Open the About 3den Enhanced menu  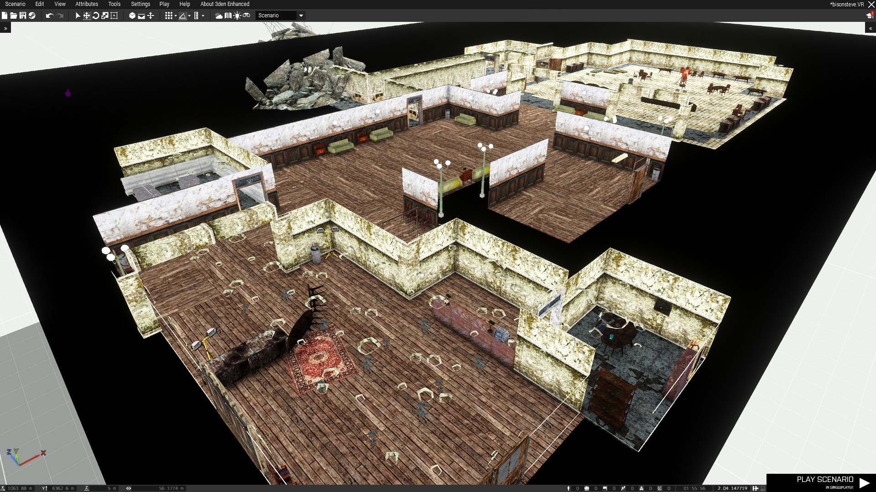click(225, 4)
